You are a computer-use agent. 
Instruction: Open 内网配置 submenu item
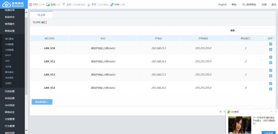point(10,50)
